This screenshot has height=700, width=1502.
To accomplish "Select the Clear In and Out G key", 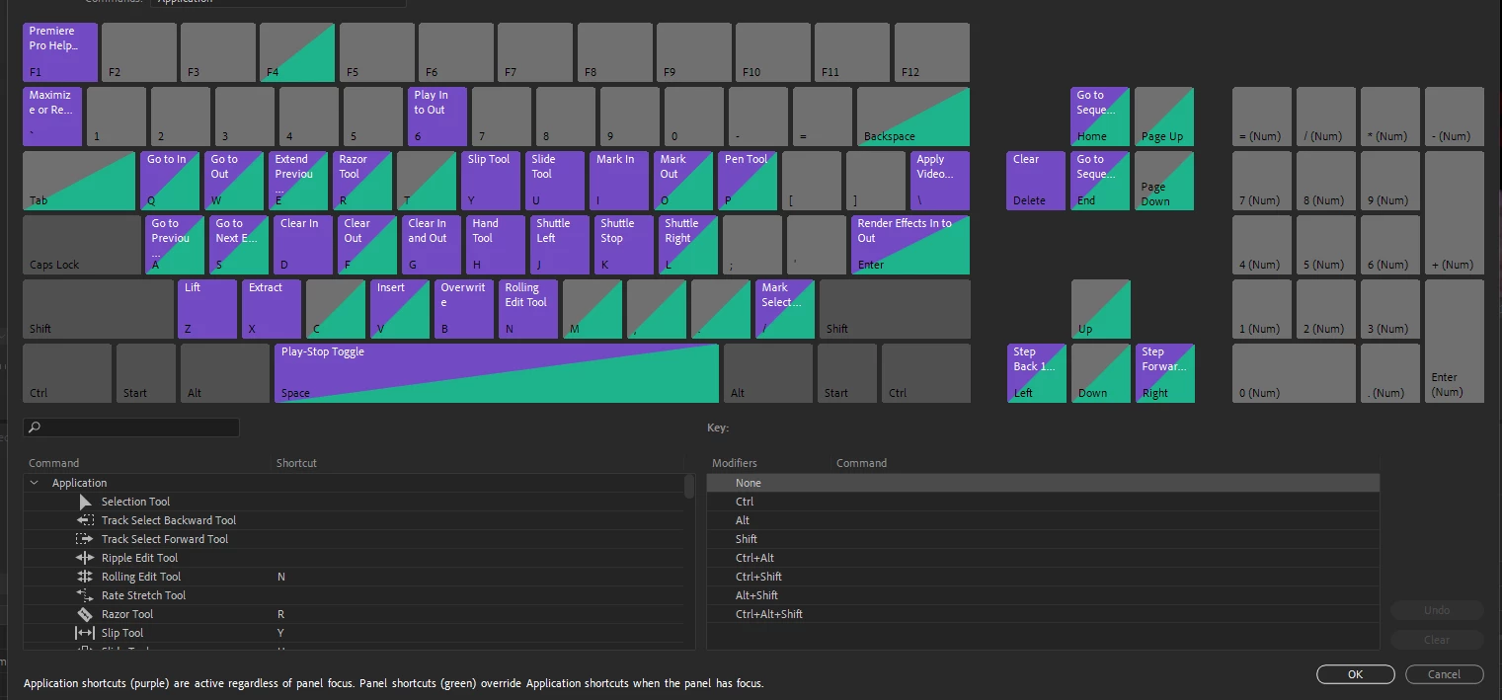I will click(x=432, y=245).
